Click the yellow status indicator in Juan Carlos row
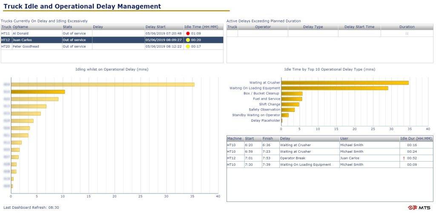Viewport: 436px width, 213px height. pyautogui.click(x=188, y=40)
